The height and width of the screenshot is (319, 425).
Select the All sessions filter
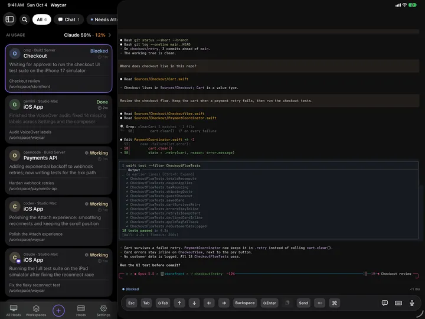pos(42,19)
